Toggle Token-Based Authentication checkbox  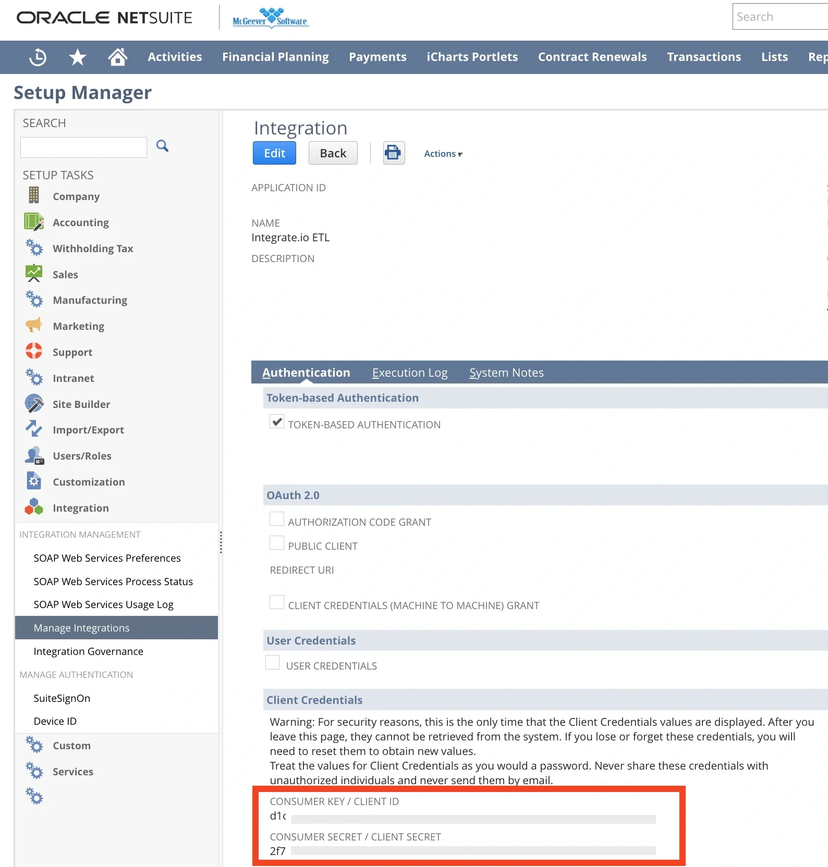[x=277, y=422]
